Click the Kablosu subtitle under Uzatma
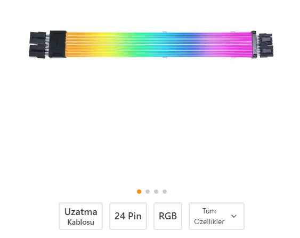Screen dimensions: 300x238 81,223
